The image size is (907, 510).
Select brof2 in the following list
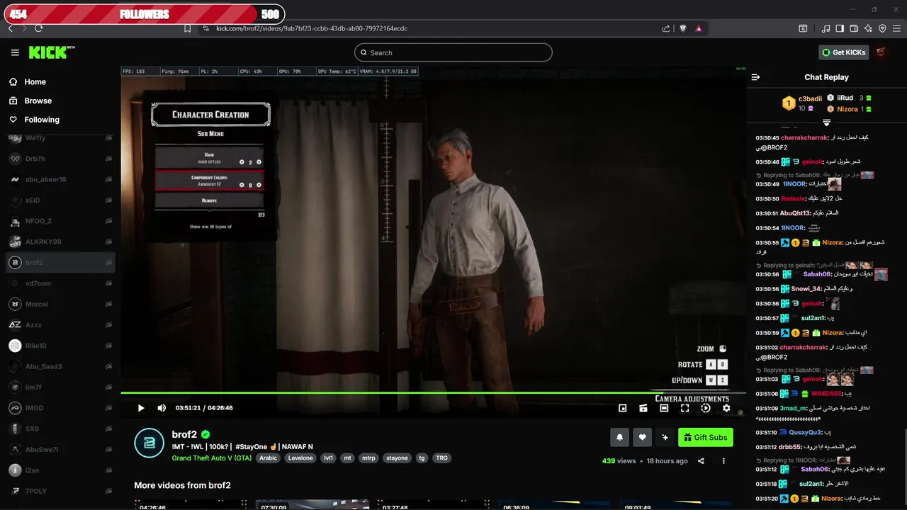[60, 263]
